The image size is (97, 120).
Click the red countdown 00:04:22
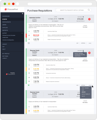(36, 35)
